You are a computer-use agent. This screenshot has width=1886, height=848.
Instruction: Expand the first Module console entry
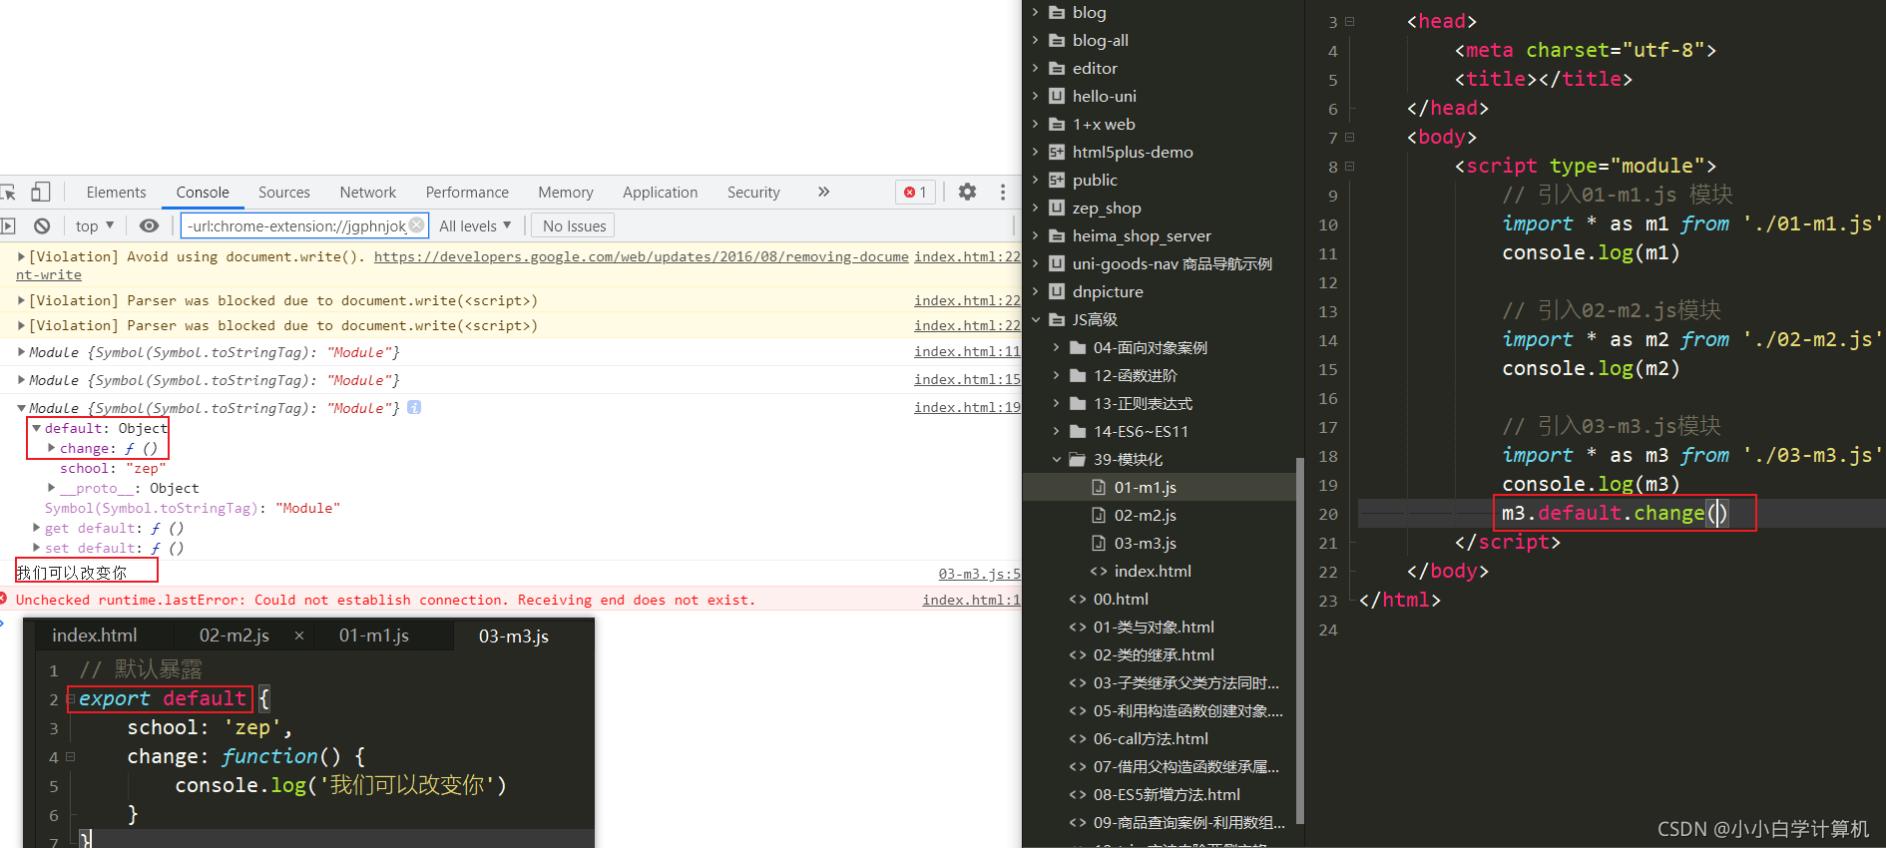[x=21, y=351]
